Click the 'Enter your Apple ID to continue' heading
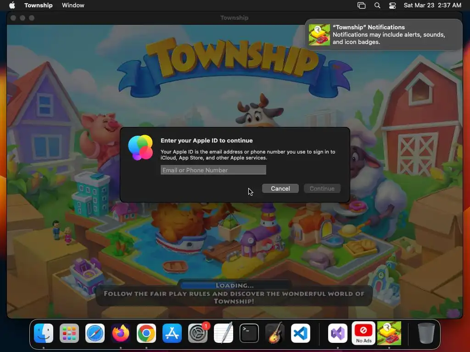 207,140
